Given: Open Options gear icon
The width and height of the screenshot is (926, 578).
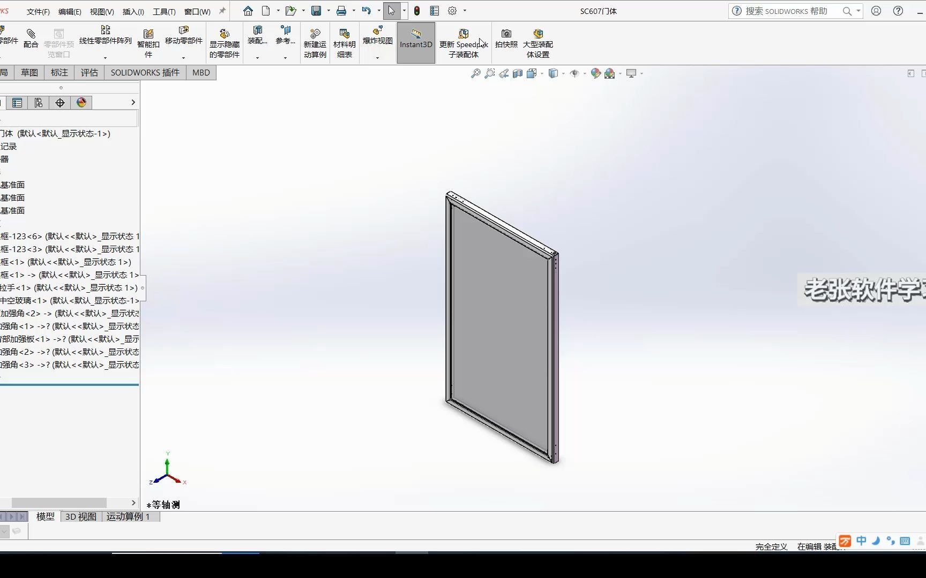Looking at the screenshot, I should point(452,11).
